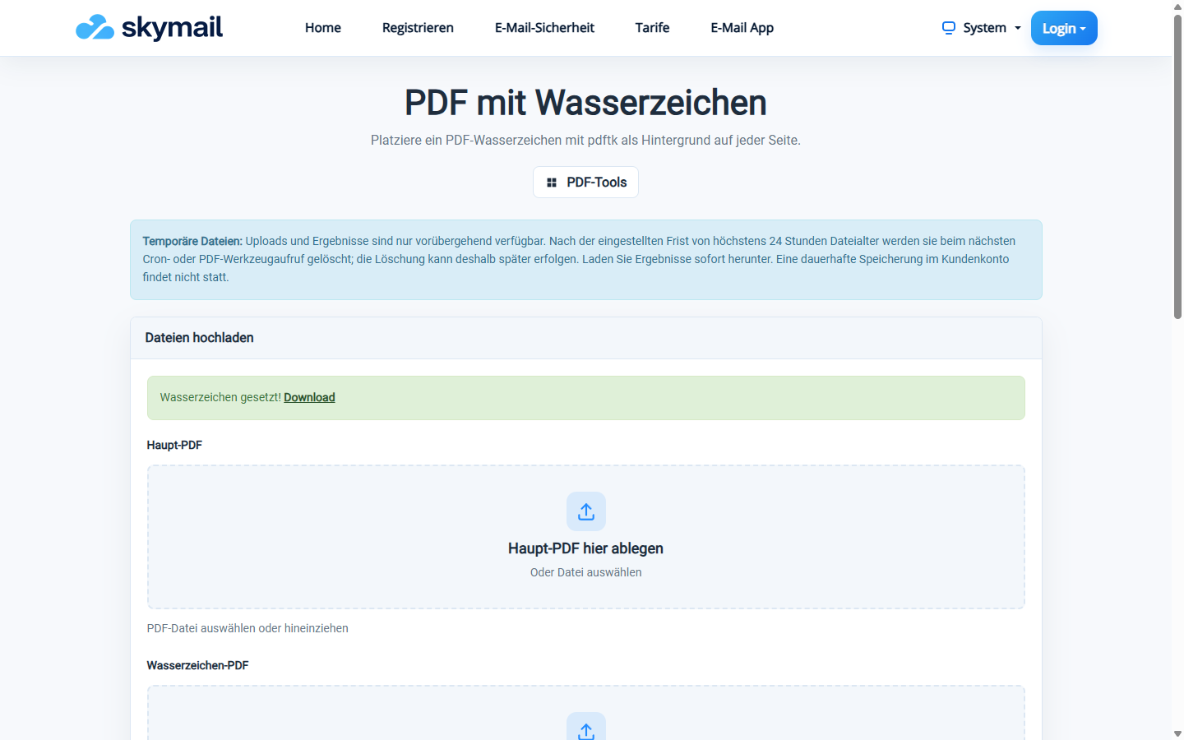Navigate to E-Mail App
This screenshot has height=740, width=1184.
coord(742,28)
